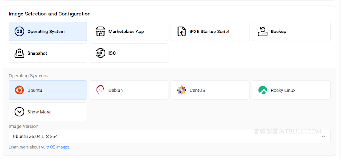The image size is (341, 159).
Task: Click the Image Version label
Action: tap(23, 126)
